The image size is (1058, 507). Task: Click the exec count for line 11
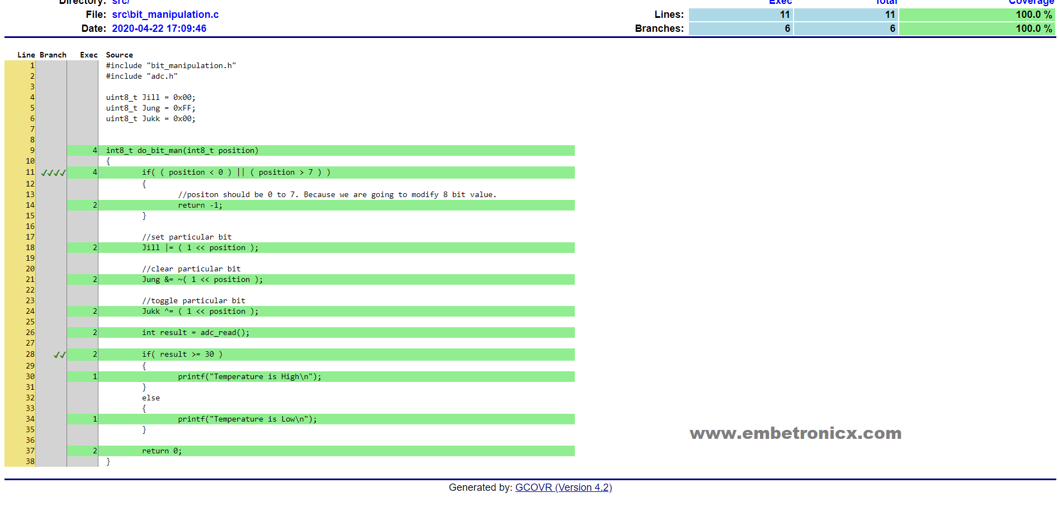pyautogui.click(x=95, y=172)
